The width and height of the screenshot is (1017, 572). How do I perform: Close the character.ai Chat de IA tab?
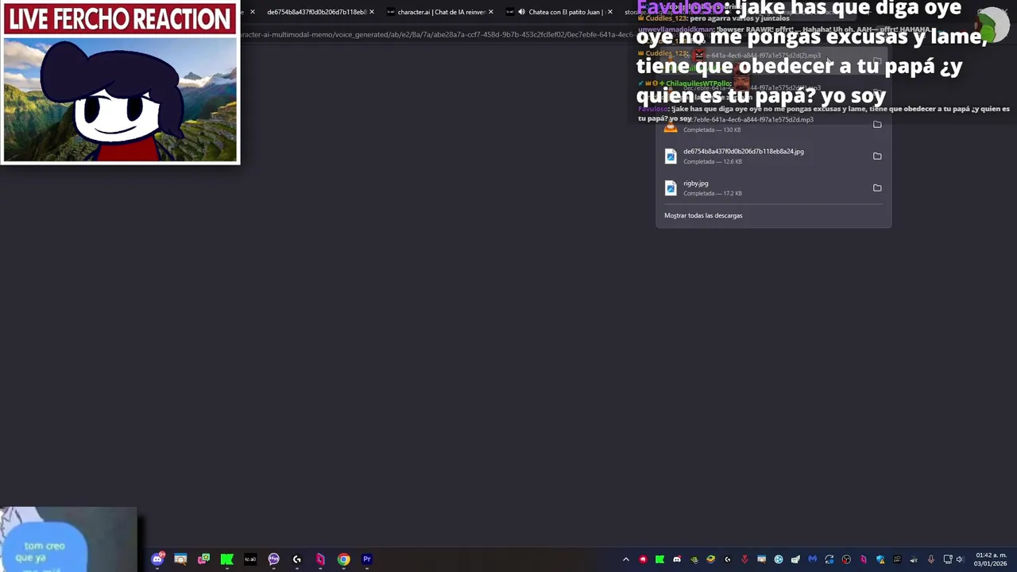pos(491,12)
